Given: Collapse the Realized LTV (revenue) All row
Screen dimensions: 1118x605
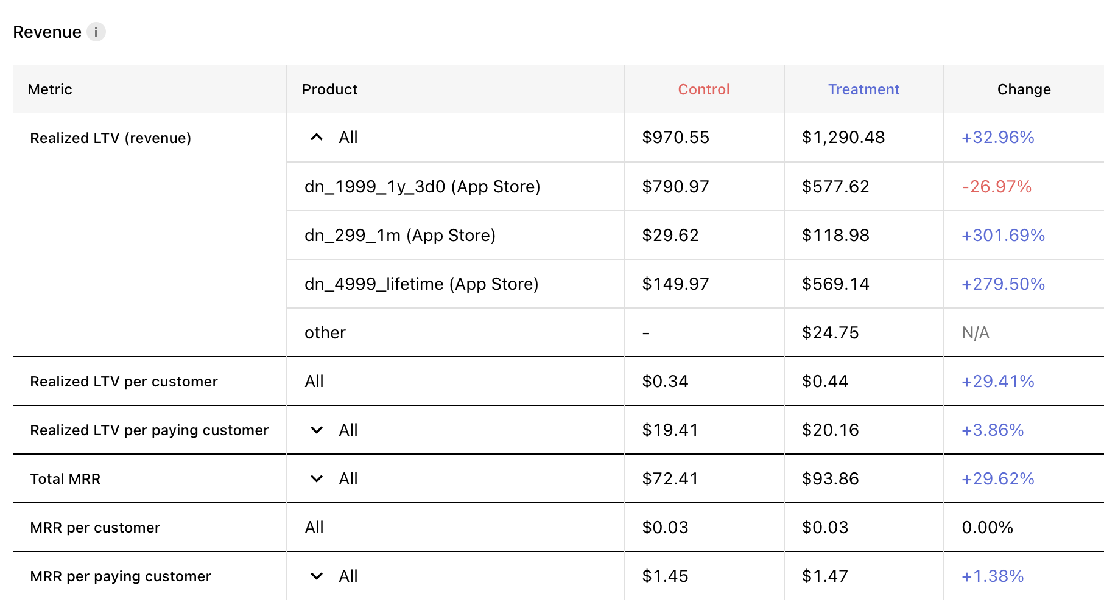Looking at the screenshot, I should click(317, 138).
